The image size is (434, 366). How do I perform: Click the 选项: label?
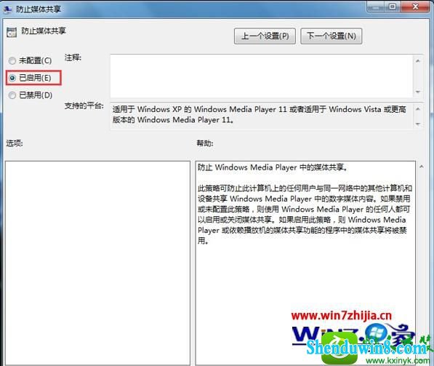15,143
